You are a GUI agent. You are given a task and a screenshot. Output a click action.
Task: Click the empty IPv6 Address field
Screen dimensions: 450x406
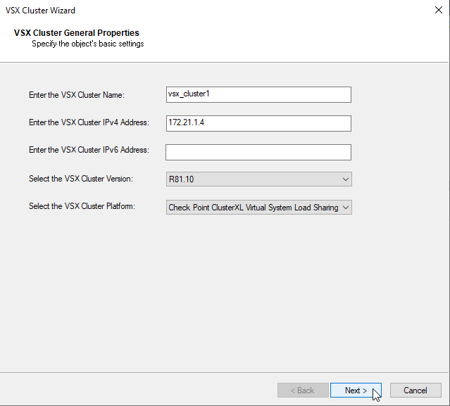click(258, 152)
